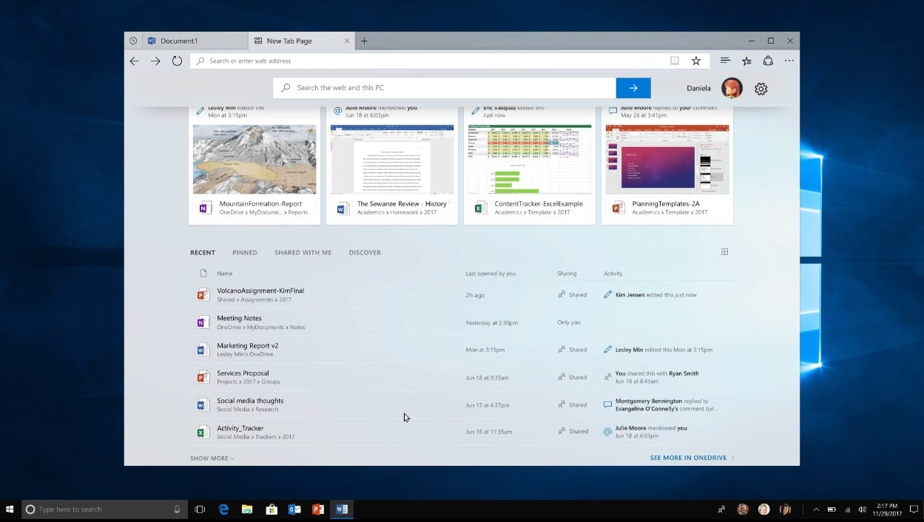Click the reading view book icon
This screenshot has width=924, height=522.
(x=674, y=61)
